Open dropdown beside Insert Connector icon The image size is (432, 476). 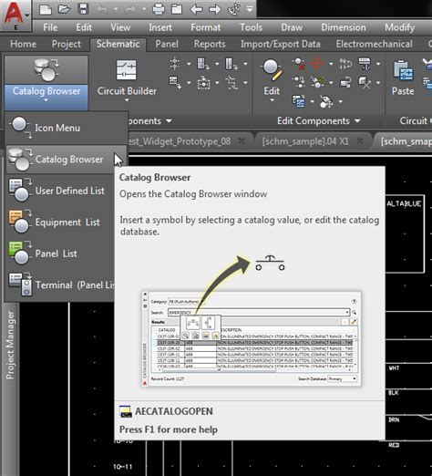(245, 64)
